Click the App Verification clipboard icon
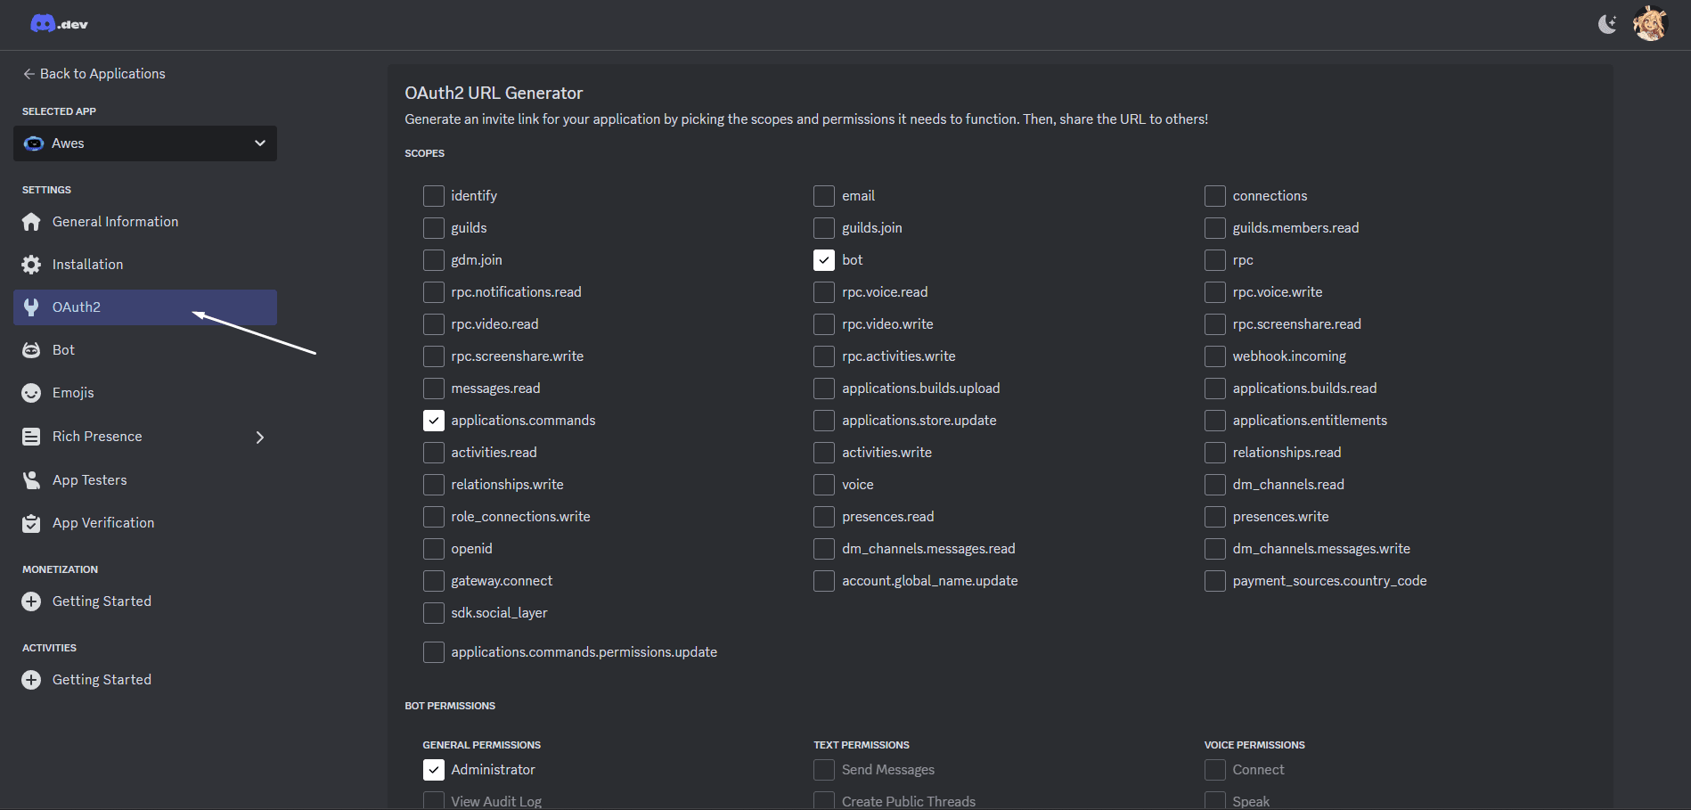The height and width of the screenshot is (810, 1691). click(31, 523)
